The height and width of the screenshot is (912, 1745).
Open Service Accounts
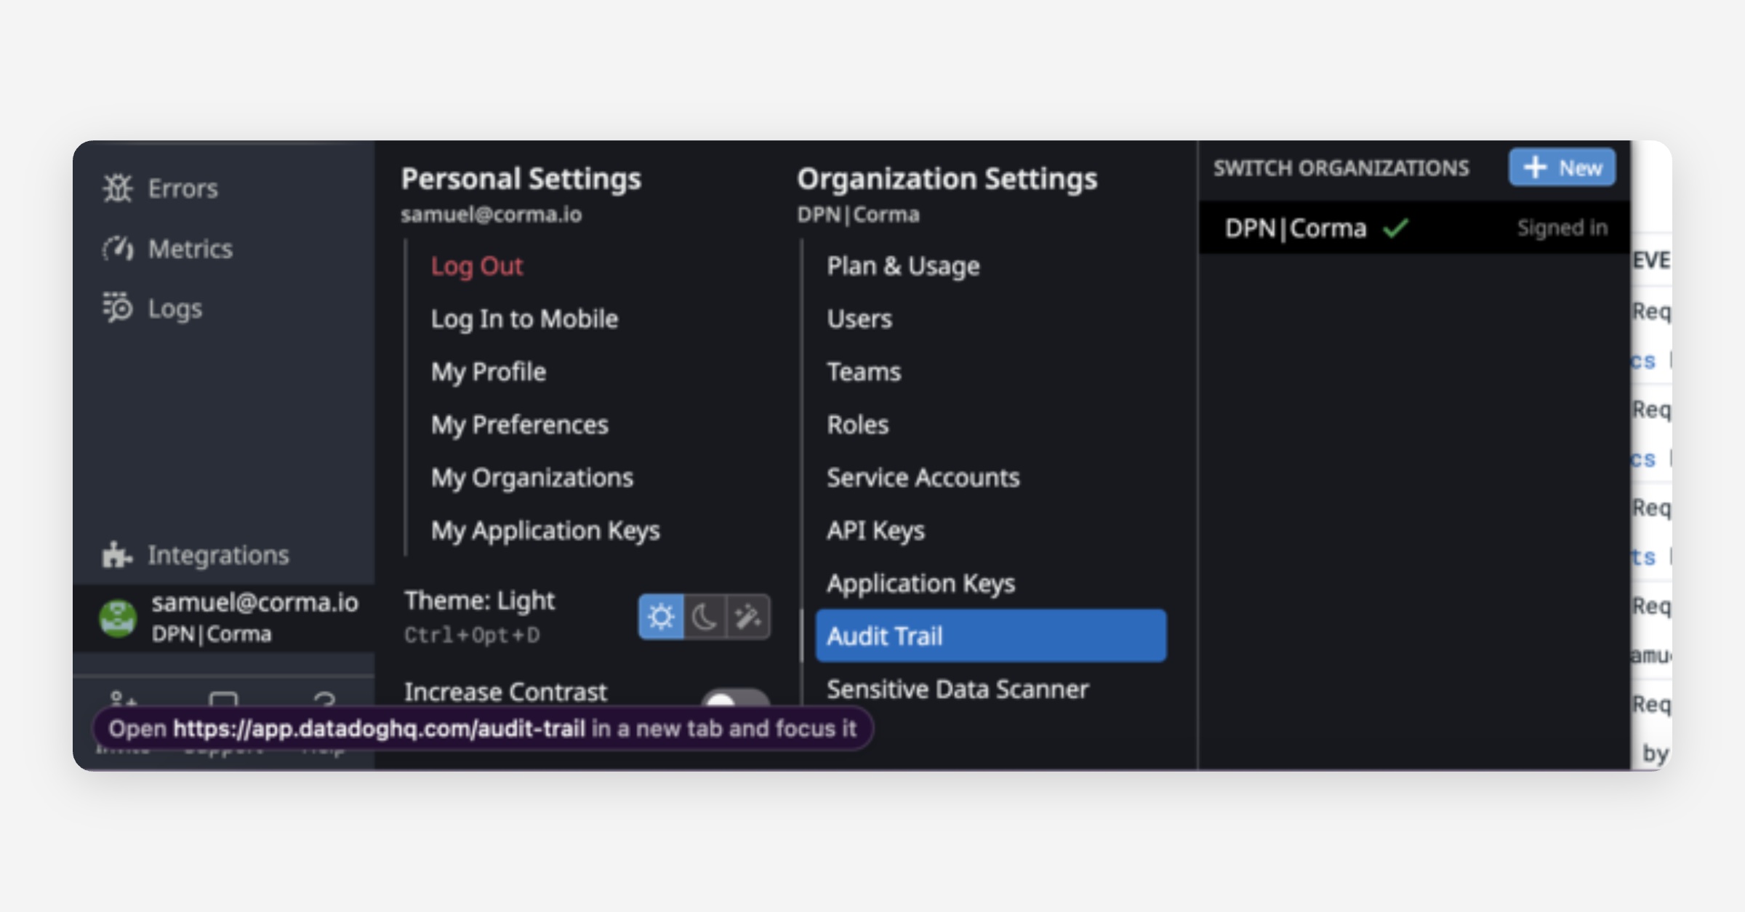point(923,478)
